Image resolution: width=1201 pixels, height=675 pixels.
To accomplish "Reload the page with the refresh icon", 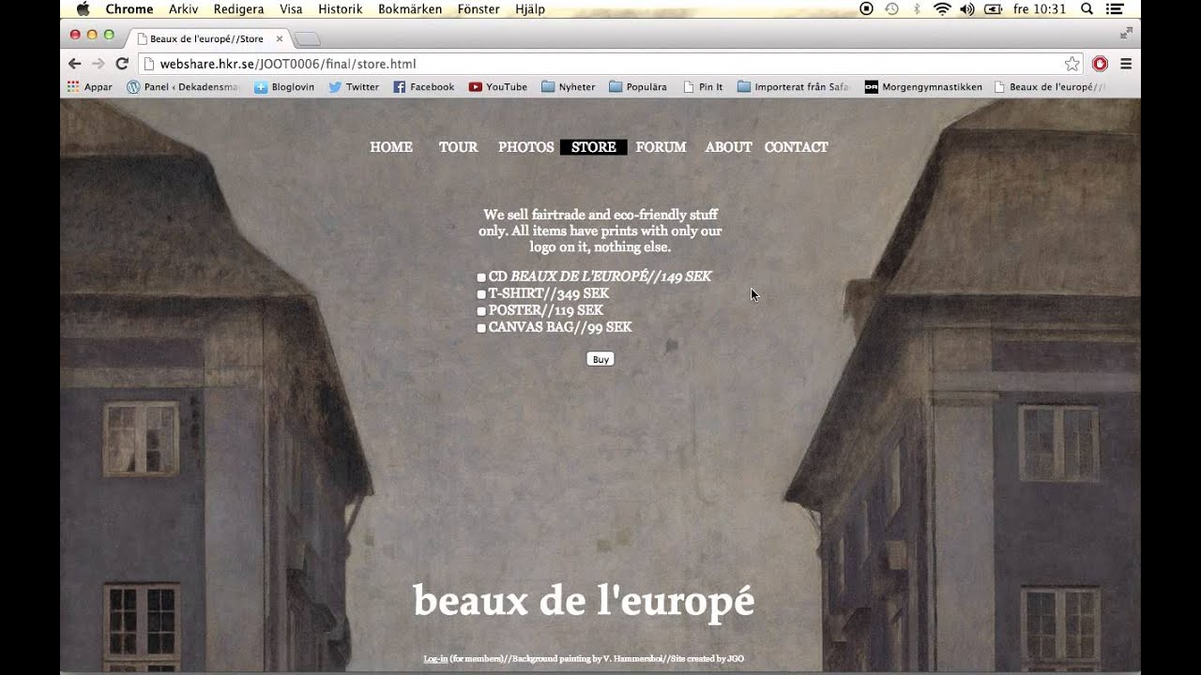I will coord(122,64).
